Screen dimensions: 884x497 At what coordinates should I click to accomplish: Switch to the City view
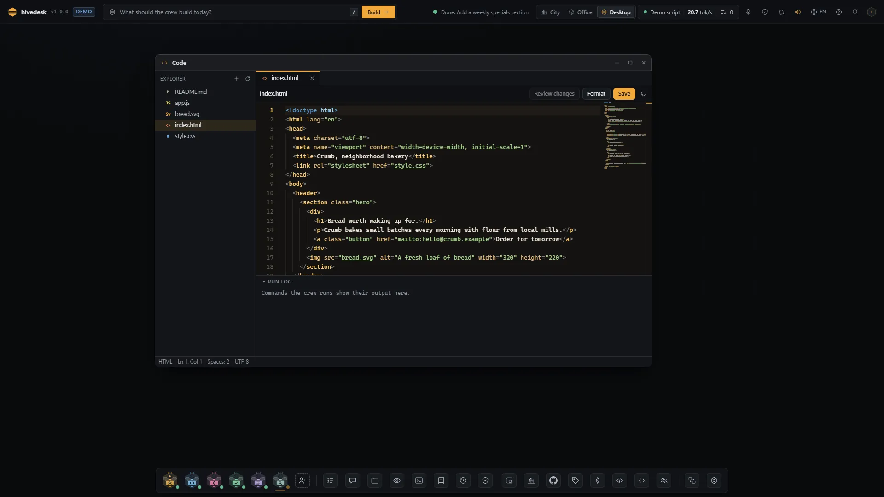[551, 12]
